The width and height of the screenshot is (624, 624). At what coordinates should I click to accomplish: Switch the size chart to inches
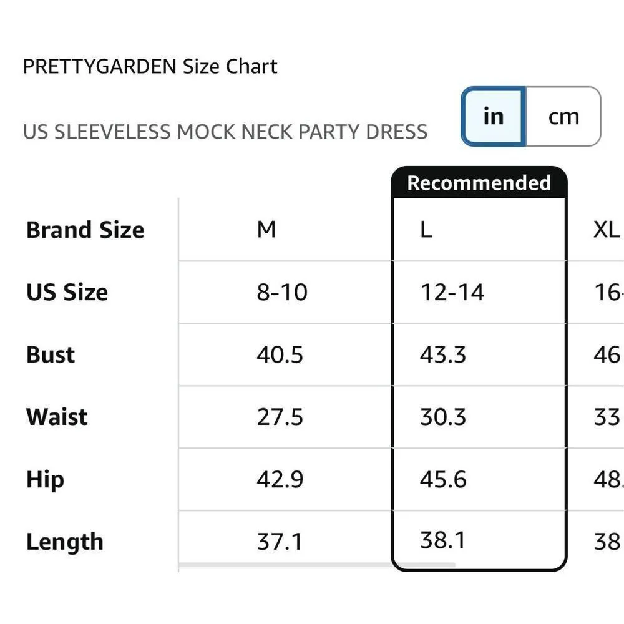493,116
